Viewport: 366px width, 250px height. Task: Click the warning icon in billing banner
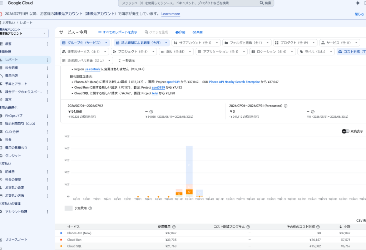point(1,14)
